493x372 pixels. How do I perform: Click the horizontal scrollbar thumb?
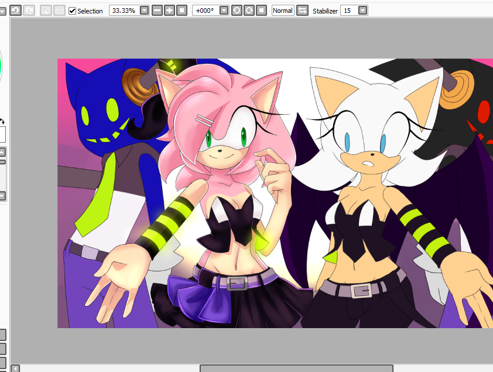click(296, 368)
